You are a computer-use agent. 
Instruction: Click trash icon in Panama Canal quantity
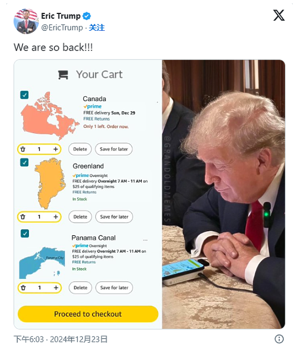[x=23, y=287]
